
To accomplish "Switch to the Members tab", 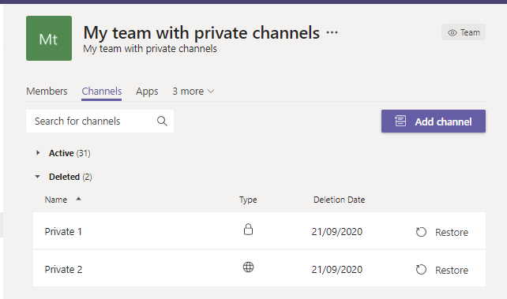I will coord(47,91).
